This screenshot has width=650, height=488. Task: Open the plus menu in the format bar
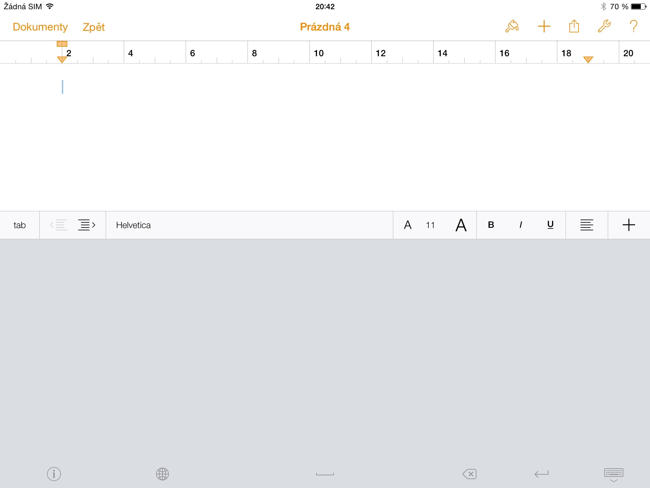pos(629,225)
